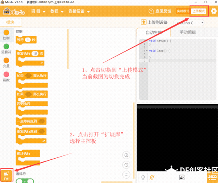Click the number field in 等待 block

(x=28, y=40)
